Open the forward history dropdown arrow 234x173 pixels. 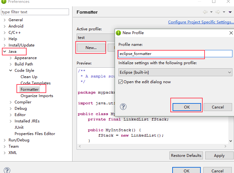click(224, 12)
